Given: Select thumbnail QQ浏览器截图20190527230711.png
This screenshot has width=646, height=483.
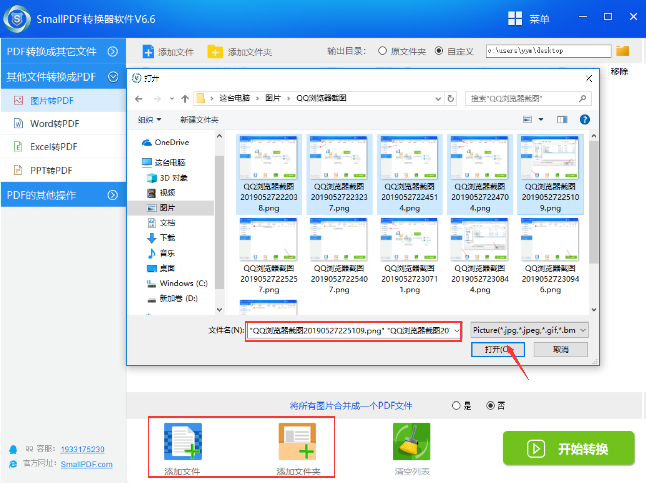Looking at the screenshot, I should [409, 256].
